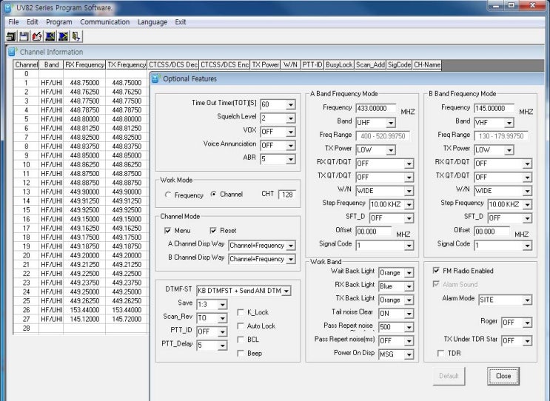Click the A Band Frequency input field
This screenshot has width=550, height=401.
pyautogui.click(x=375, y=109)
